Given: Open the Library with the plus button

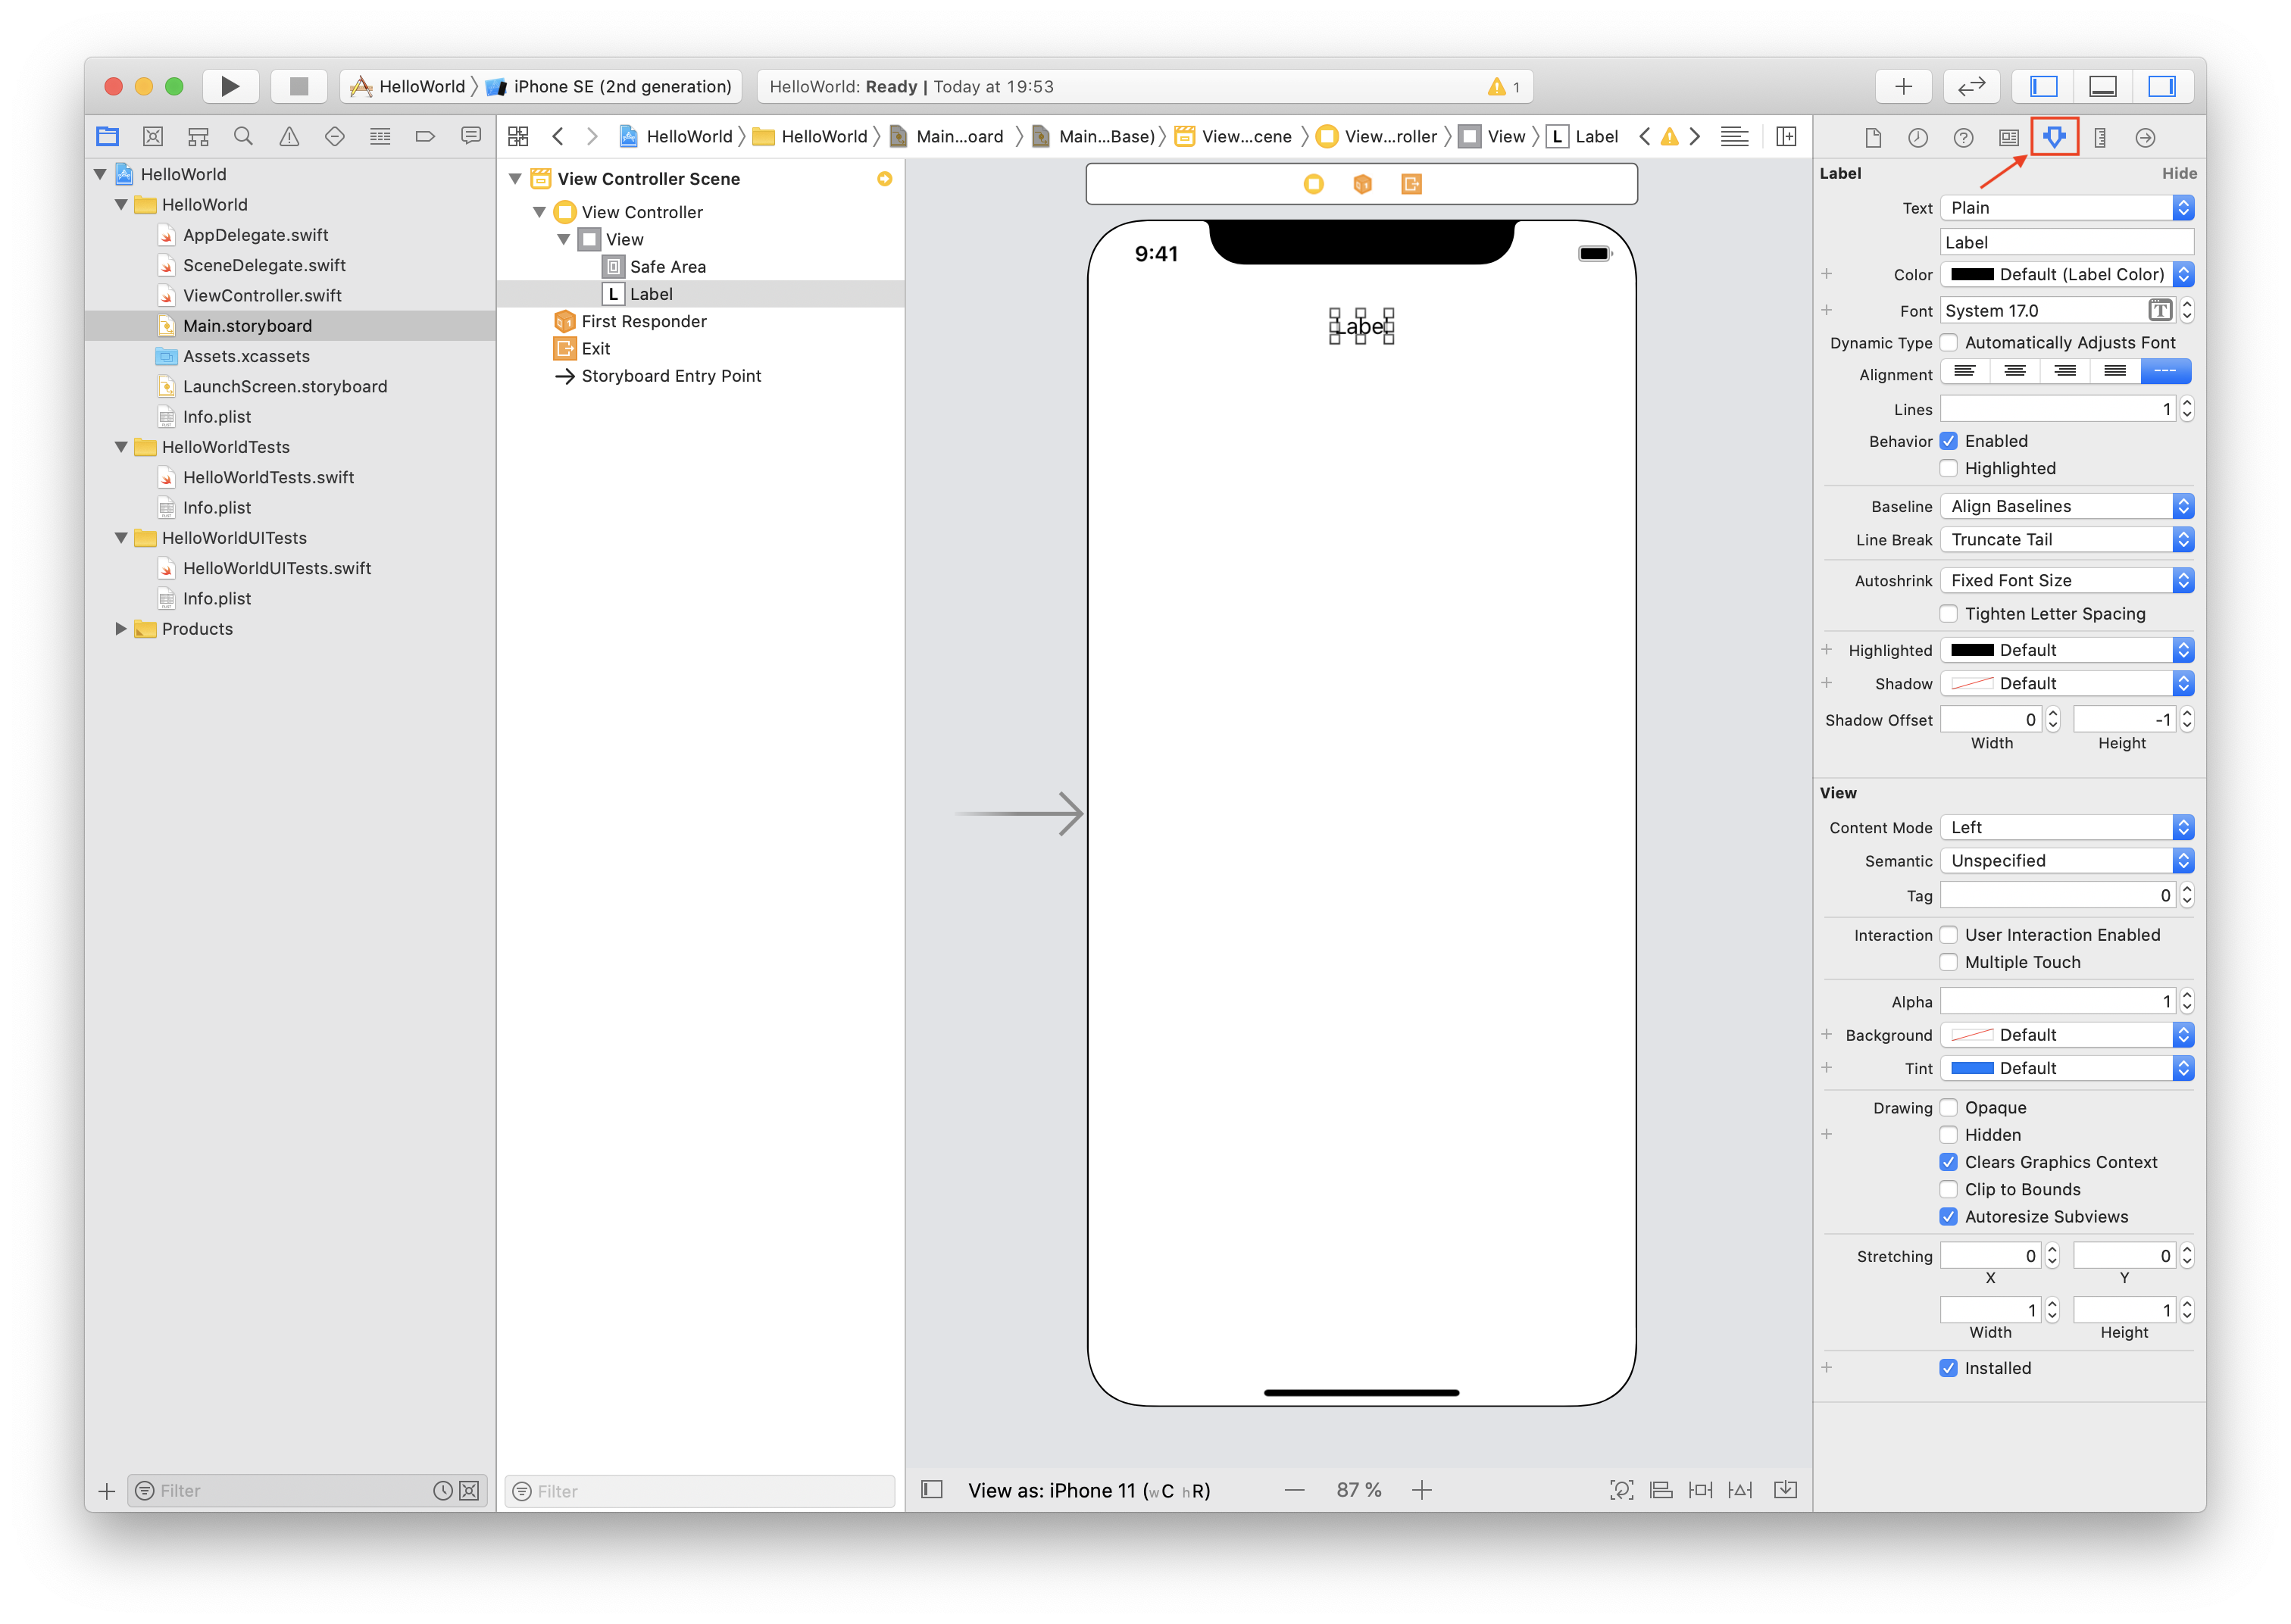Looking at the screenshot, I should click(x=1903, y=86).
